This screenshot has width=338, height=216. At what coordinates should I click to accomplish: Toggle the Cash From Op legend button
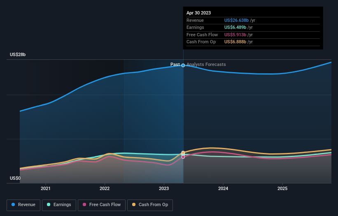150,205
